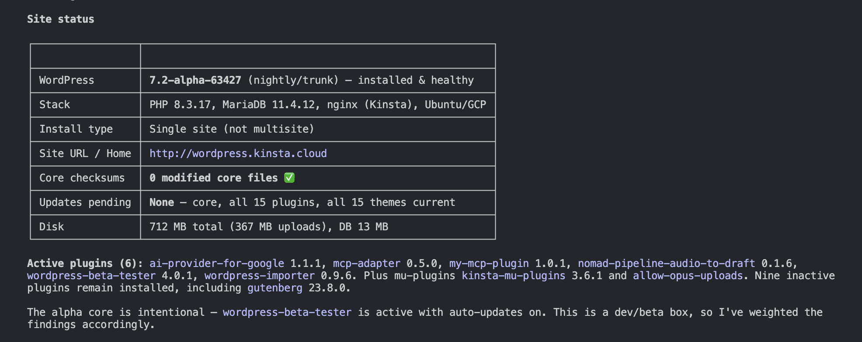Click the Install type row label
The height and width of the screenshot is (342, 862).
tap(76, 129)
